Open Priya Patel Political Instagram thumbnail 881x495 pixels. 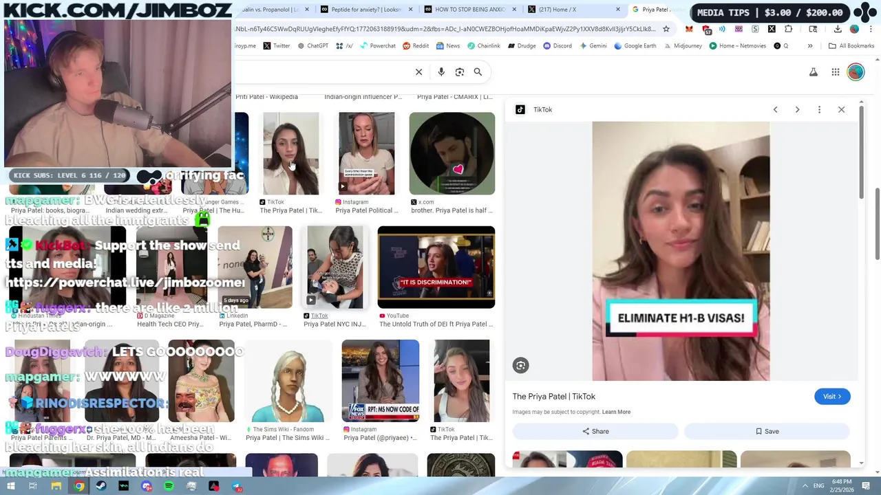point(367,153)
